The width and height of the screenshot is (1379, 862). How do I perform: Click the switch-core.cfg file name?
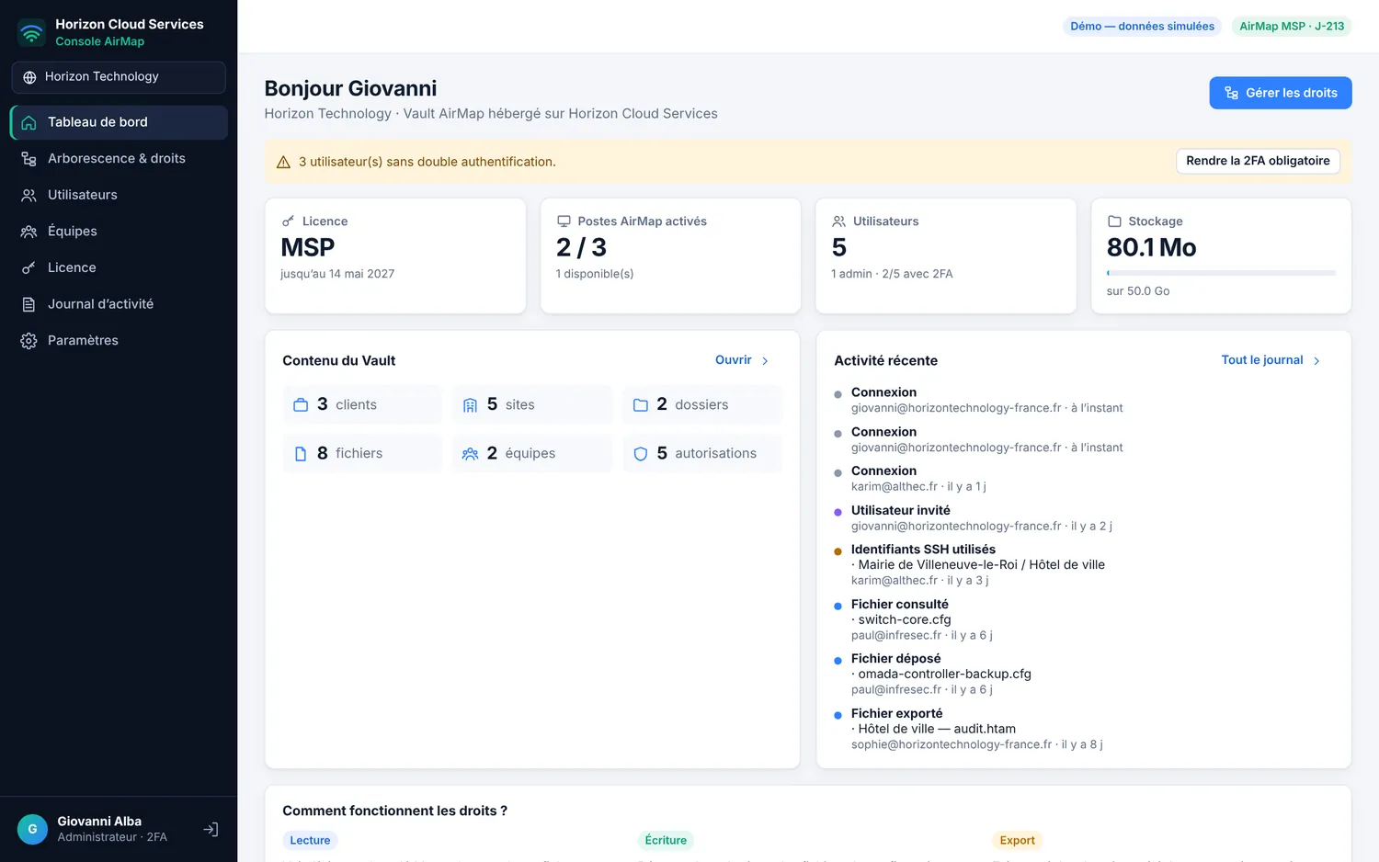point(905,620)
